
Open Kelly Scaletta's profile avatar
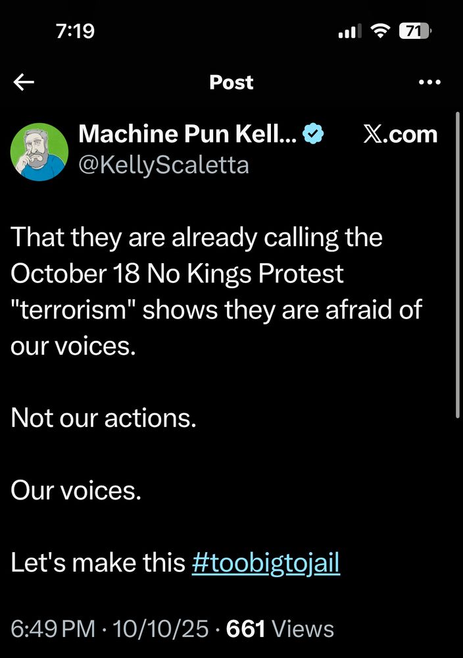pos(39,152)
